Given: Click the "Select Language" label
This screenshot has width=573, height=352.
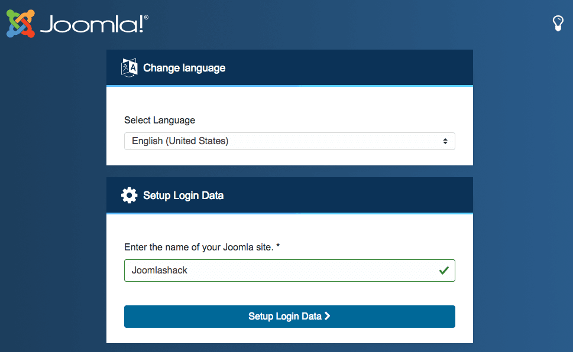Looking at the screenshot, I should pyautogui.click(x=160, y=120).
